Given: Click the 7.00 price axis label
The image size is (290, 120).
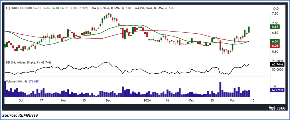Looking at the screenshot, I should click(x=275, y=23).
